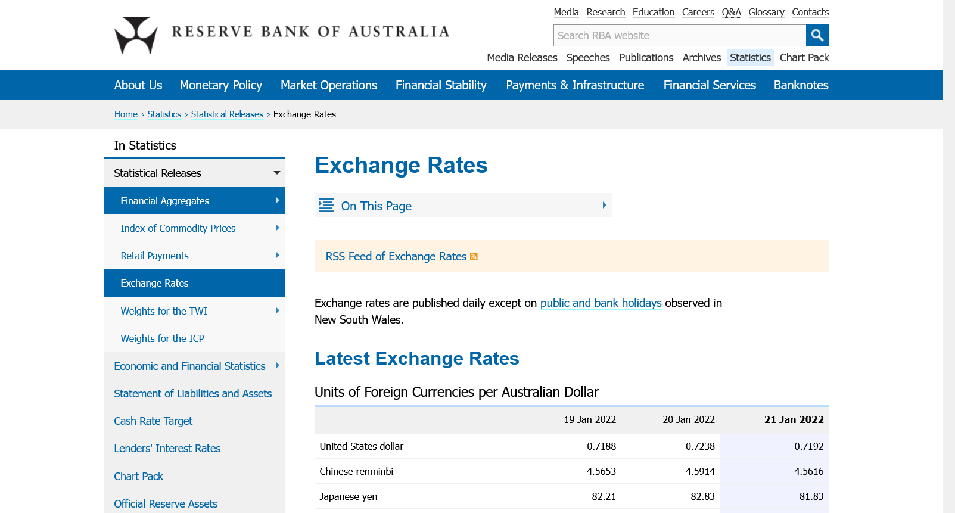The height and width of the screenshot is (513, 955).
Task: Expand Weights for the TWI arrow
Action: click(277, 311)
